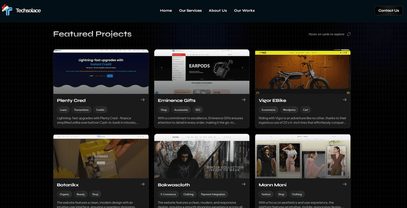The image size is (407, 208).
Task: Select Clothing tag under Bakwascloth
Action: point(188,194)
